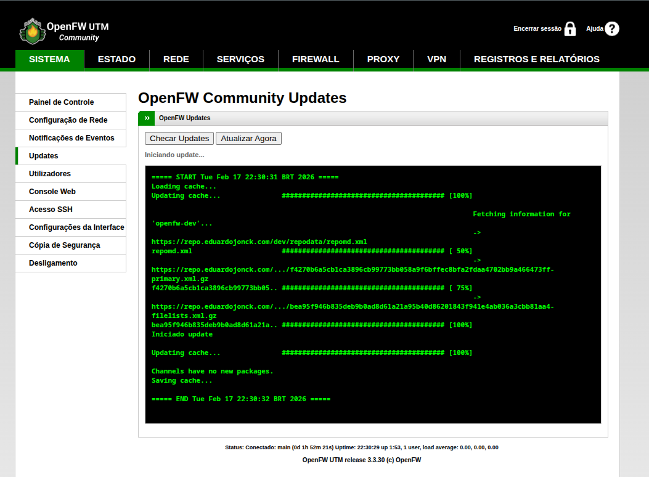Click the padlock logout icon
The image size is (649, 477).
tap(570, 29)
